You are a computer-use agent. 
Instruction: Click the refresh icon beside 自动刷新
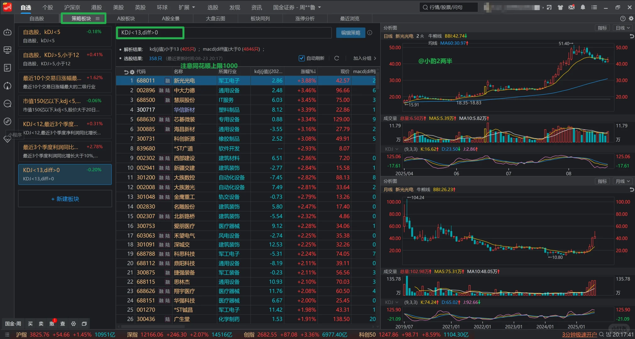[337, 58]
